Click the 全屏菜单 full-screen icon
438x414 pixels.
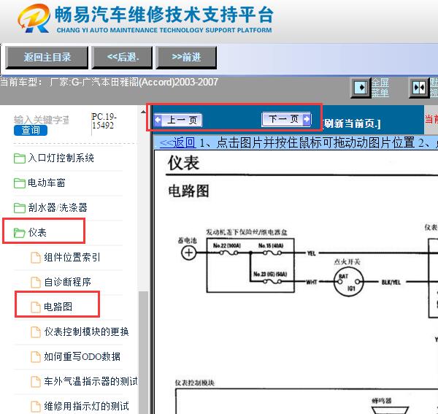[361, 88]
